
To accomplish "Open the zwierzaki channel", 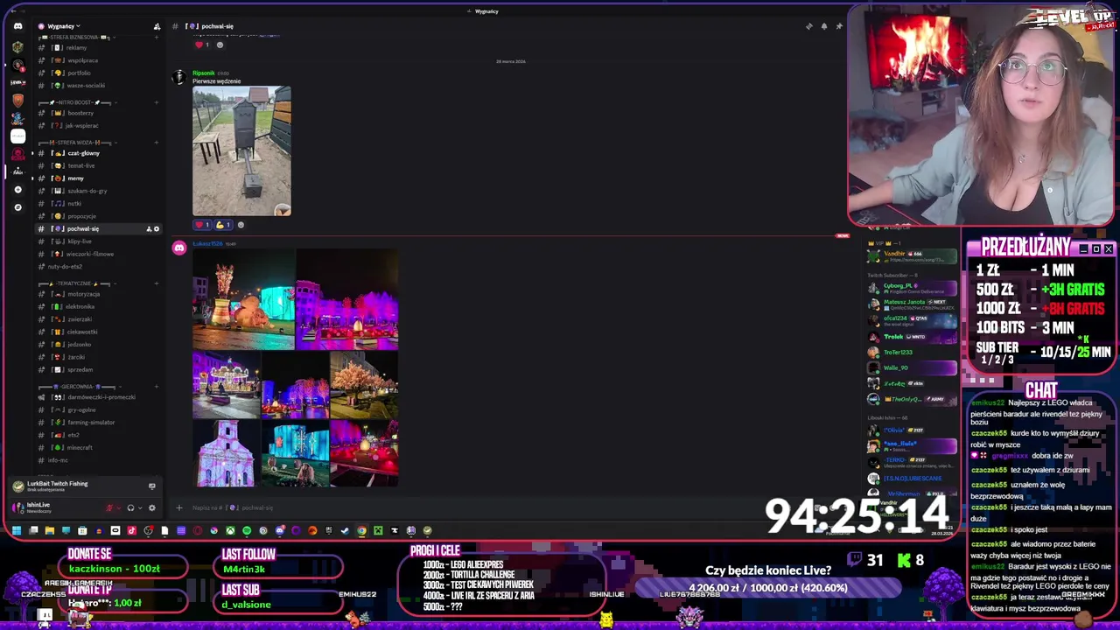I will [99, 319].
